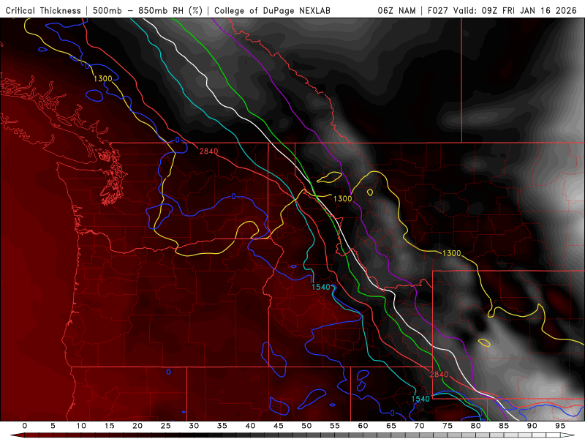Click the "Critical Thickness" title text
Screen dimensions: 585x439
tap(43, 10)
